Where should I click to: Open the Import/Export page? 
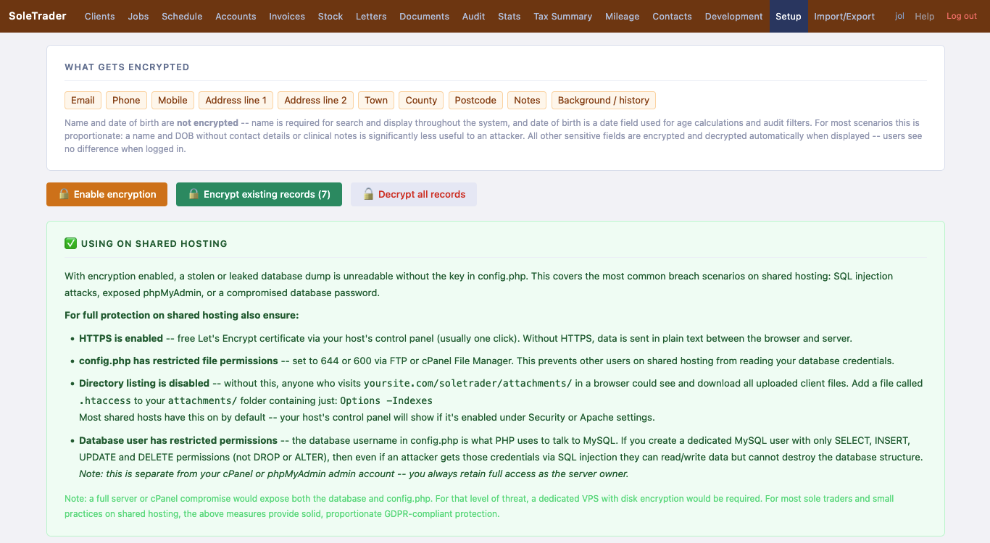[x=844, y=16]
